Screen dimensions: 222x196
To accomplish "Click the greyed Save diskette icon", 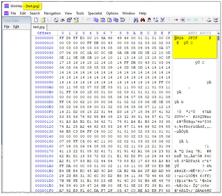I will (x=49, y=20).
